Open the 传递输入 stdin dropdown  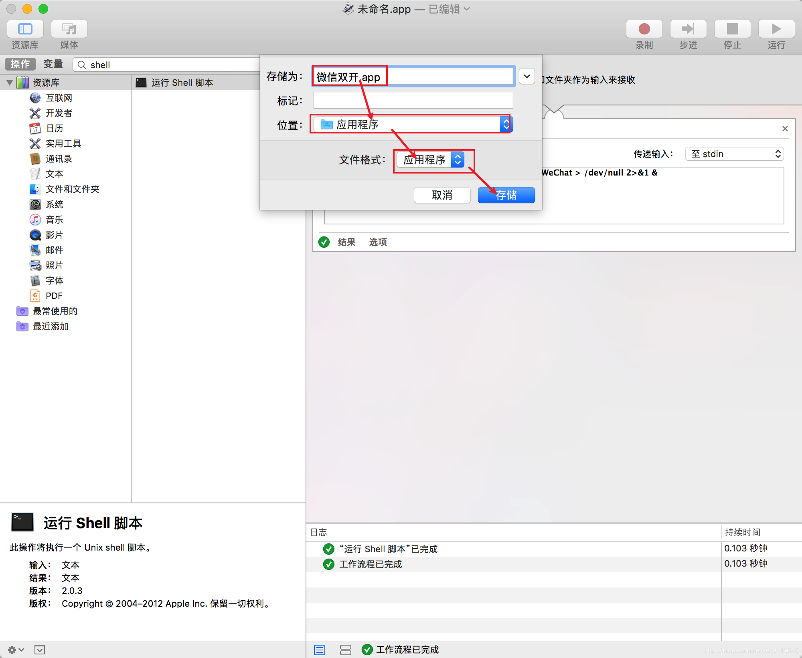tap(735, 154)
